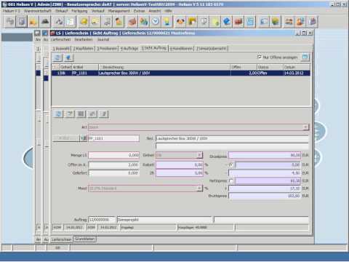The width and height of the screenshot is (349, 262).
Task: Click the first icon in the main toolbar
Action: click(x=10, y=22)
